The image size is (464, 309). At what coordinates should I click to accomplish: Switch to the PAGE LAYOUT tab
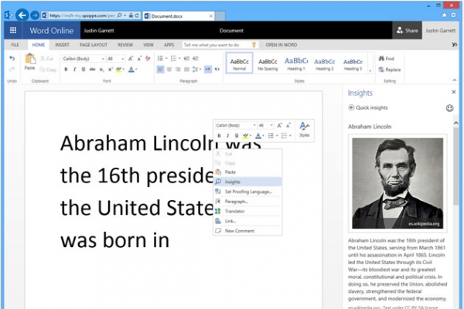tap(94, 45)
